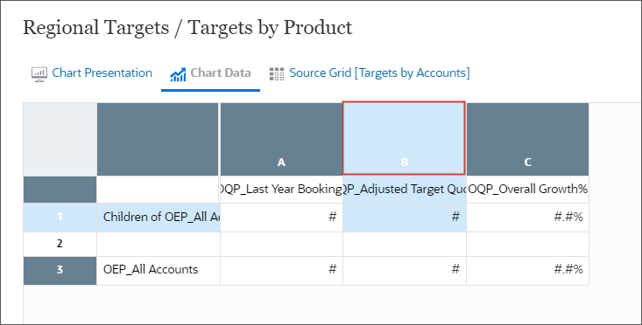Click the Source Grid grid icon
Viewport: 642px width, 325px height.
tap(277, 74)
